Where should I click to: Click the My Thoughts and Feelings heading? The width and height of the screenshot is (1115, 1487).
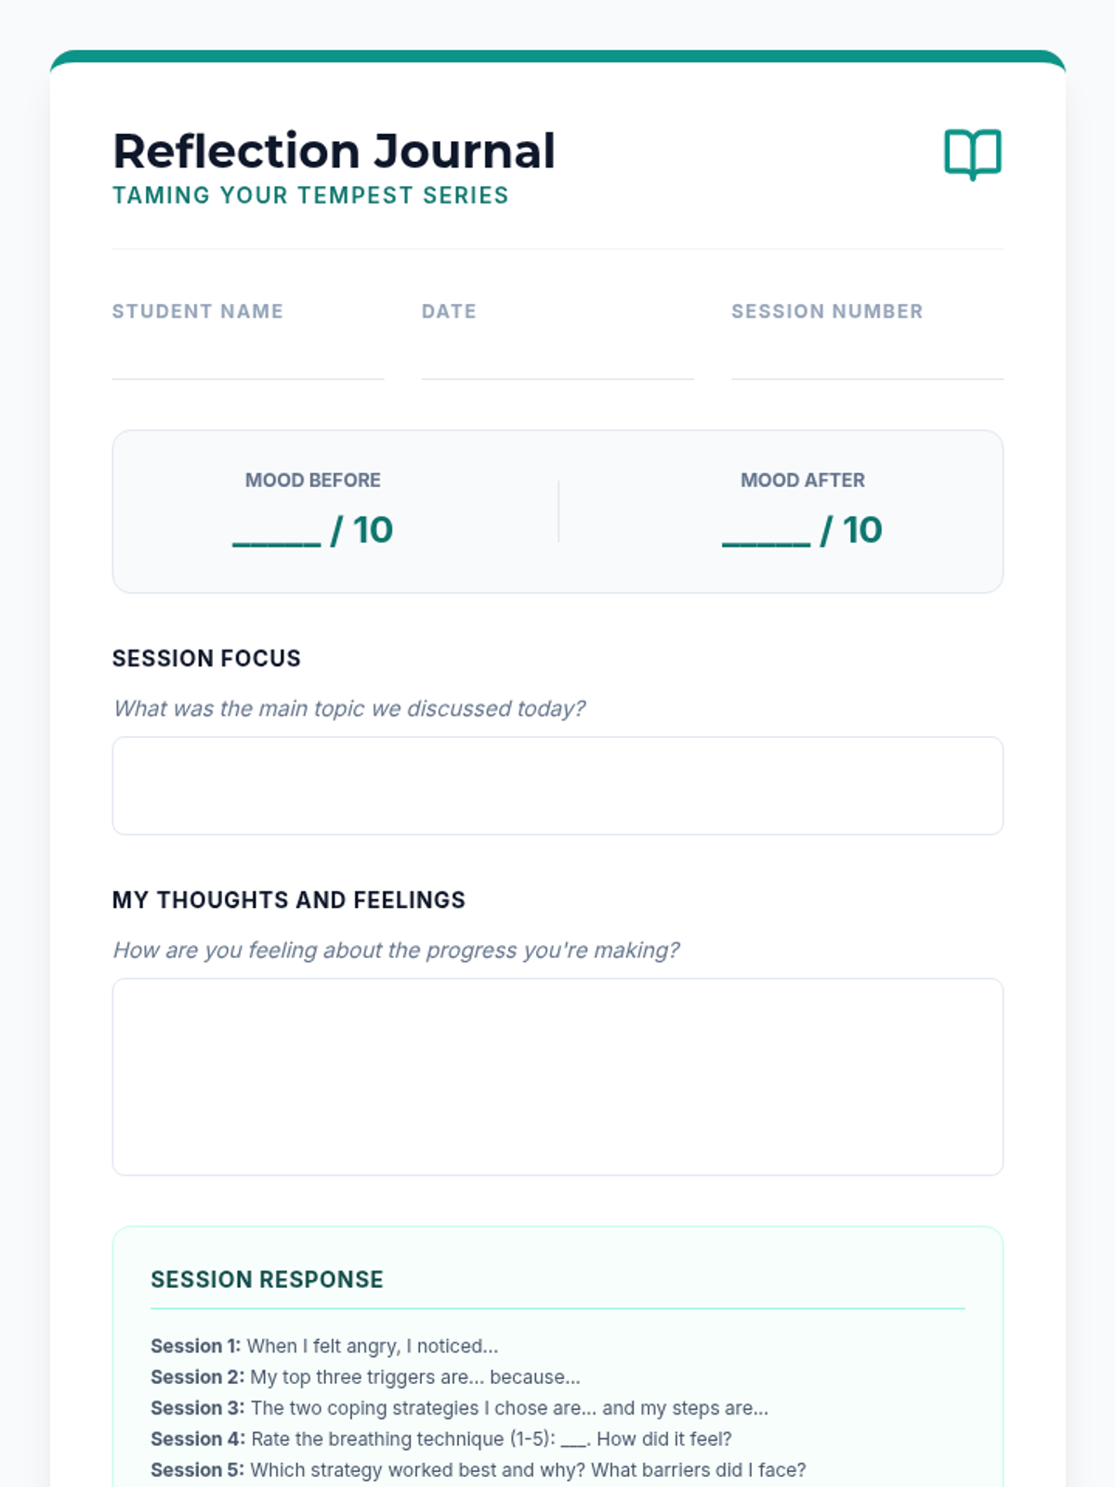[288, 901]
